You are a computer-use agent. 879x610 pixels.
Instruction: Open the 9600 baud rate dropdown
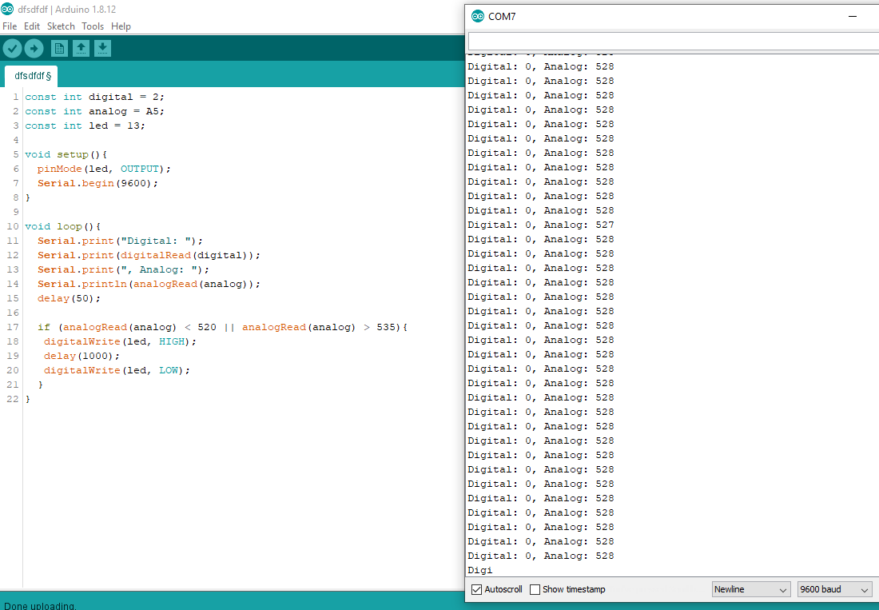pyautogui.click(x=835, y=589)
